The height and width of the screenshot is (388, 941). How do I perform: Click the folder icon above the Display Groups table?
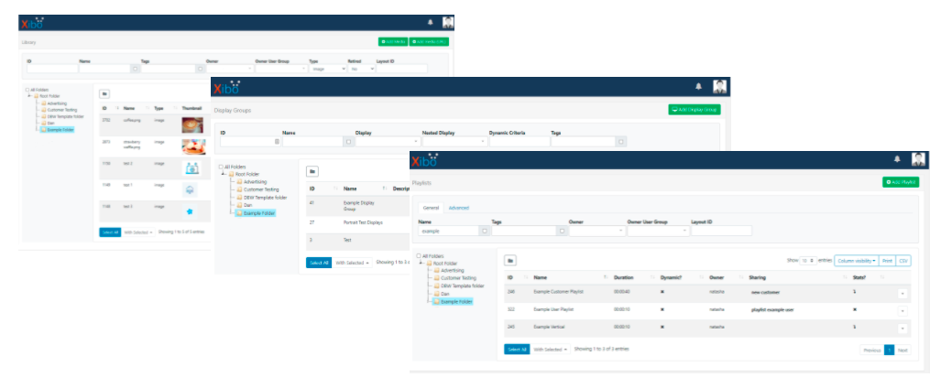click(x=312, y=171)
